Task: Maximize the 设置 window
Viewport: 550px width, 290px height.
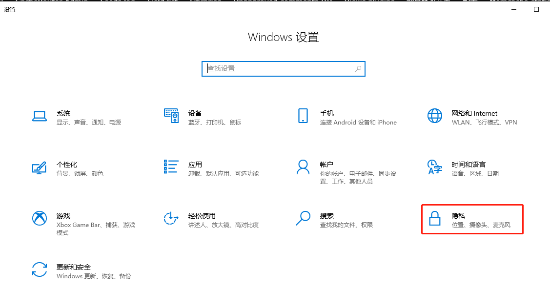Action: [536, 9]
